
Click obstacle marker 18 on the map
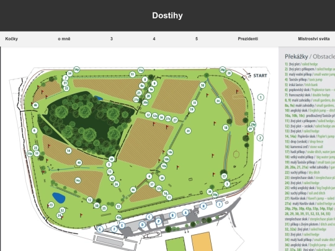226,128
